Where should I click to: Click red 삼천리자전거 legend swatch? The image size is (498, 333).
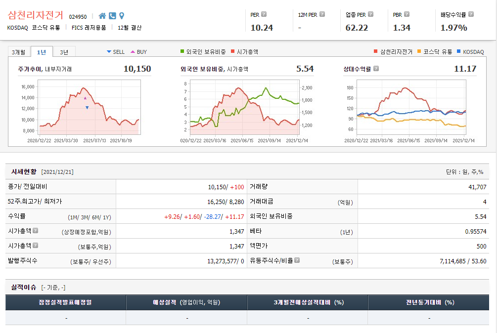[x=376, y=51]
